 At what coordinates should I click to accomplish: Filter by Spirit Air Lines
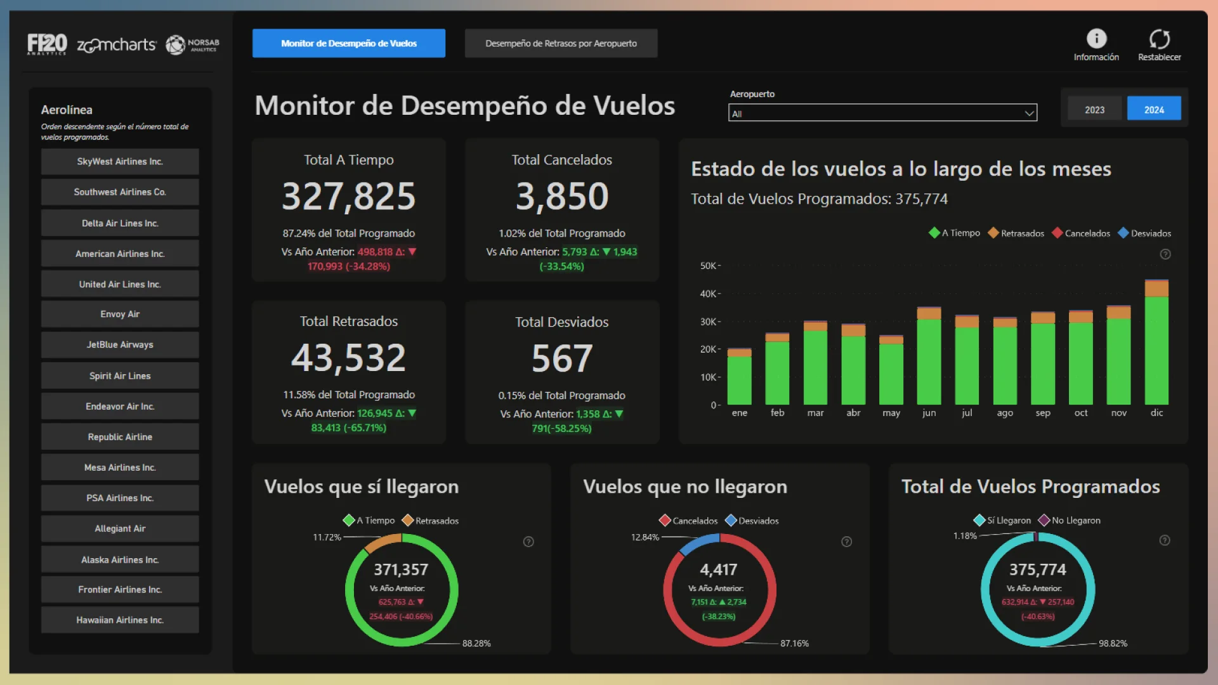point(120,375)
